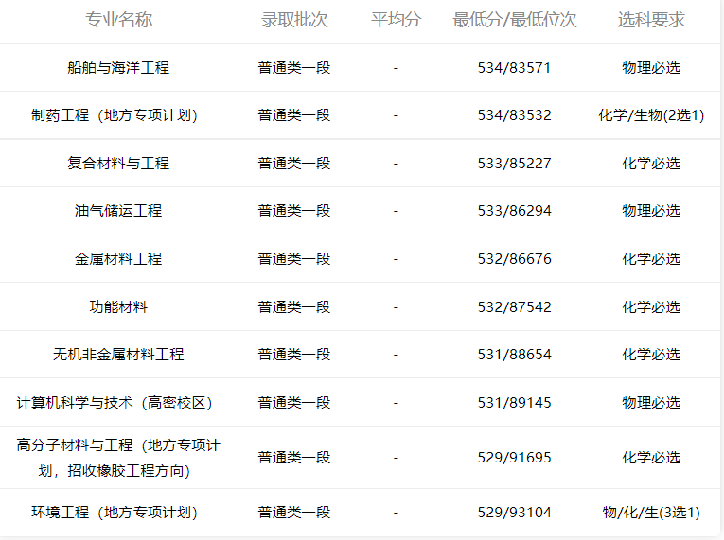
Task: Click score cell 529/91695
Action: click(x=515, y=458)
